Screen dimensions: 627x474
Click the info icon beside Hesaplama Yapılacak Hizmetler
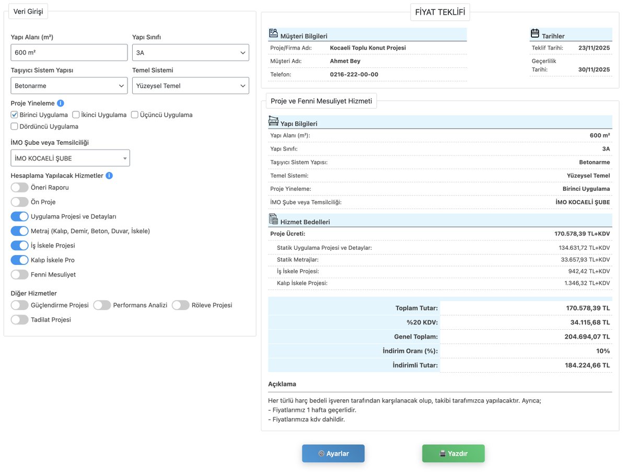tap(109, 176)
